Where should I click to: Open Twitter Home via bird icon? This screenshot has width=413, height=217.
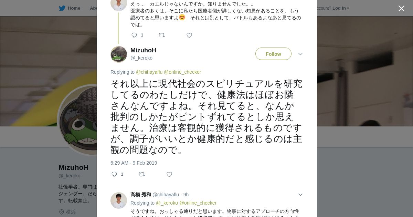(x=62, y=8)
